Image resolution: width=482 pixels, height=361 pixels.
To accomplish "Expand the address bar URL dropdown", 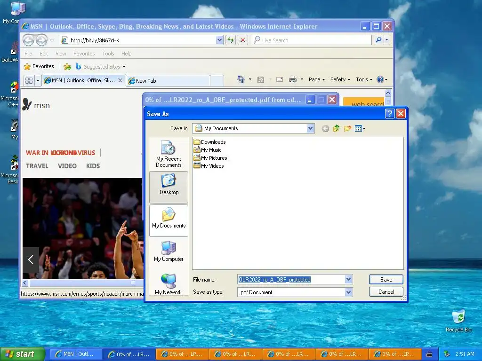I will coord(219,40).
